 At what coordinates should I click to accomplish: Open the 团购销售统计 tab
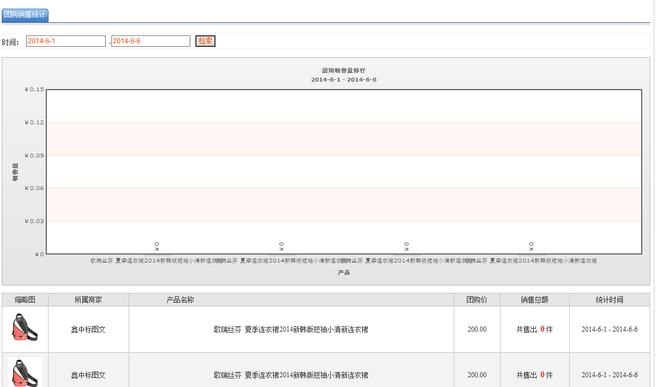click(25, 15)
